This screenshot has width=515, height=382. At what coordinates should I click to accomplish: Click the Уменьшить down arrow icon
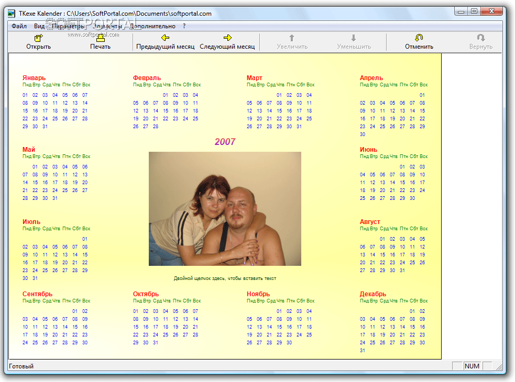[354, 38]
